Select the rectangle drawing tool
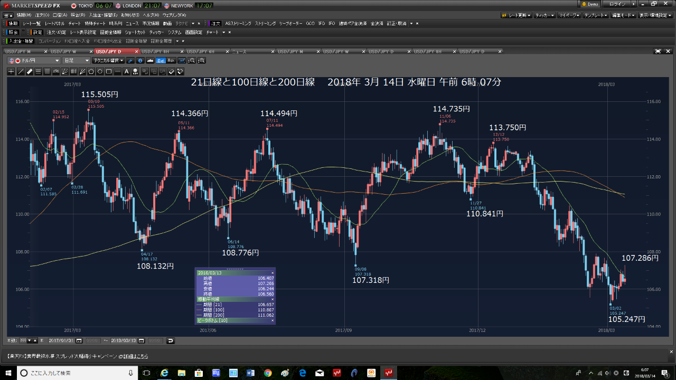This screenshot has width=676, height=380. [x=109, y=70]
